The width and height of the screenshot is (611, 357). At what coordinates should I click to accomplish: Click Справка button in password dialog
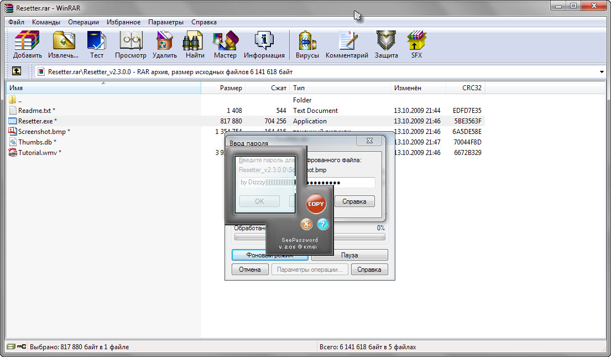pyautogui.click(x=354, y=201)
